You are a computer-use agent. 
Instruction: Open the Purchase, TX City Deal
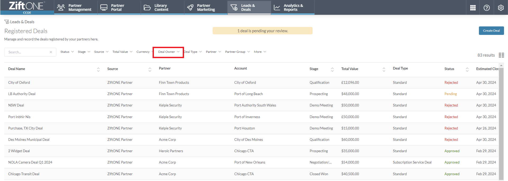(x=25, y=128)
